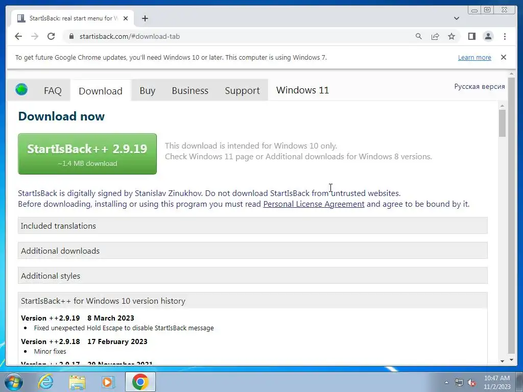The image size is (523, 392).
Task: Reload the StartIsBack page
Action: tap(51, 36)
